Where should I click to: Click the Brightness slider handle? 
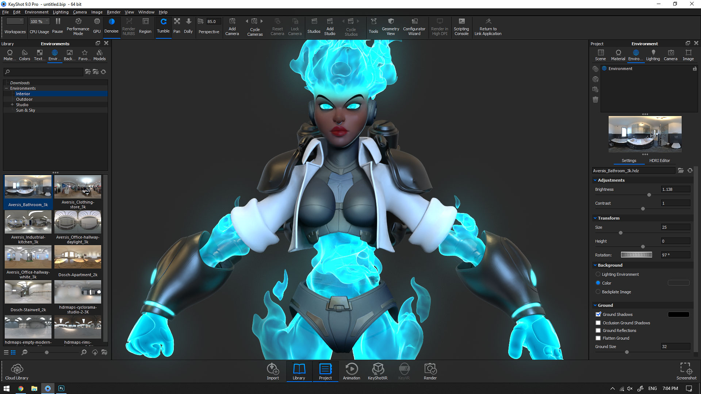pos(649,195)
